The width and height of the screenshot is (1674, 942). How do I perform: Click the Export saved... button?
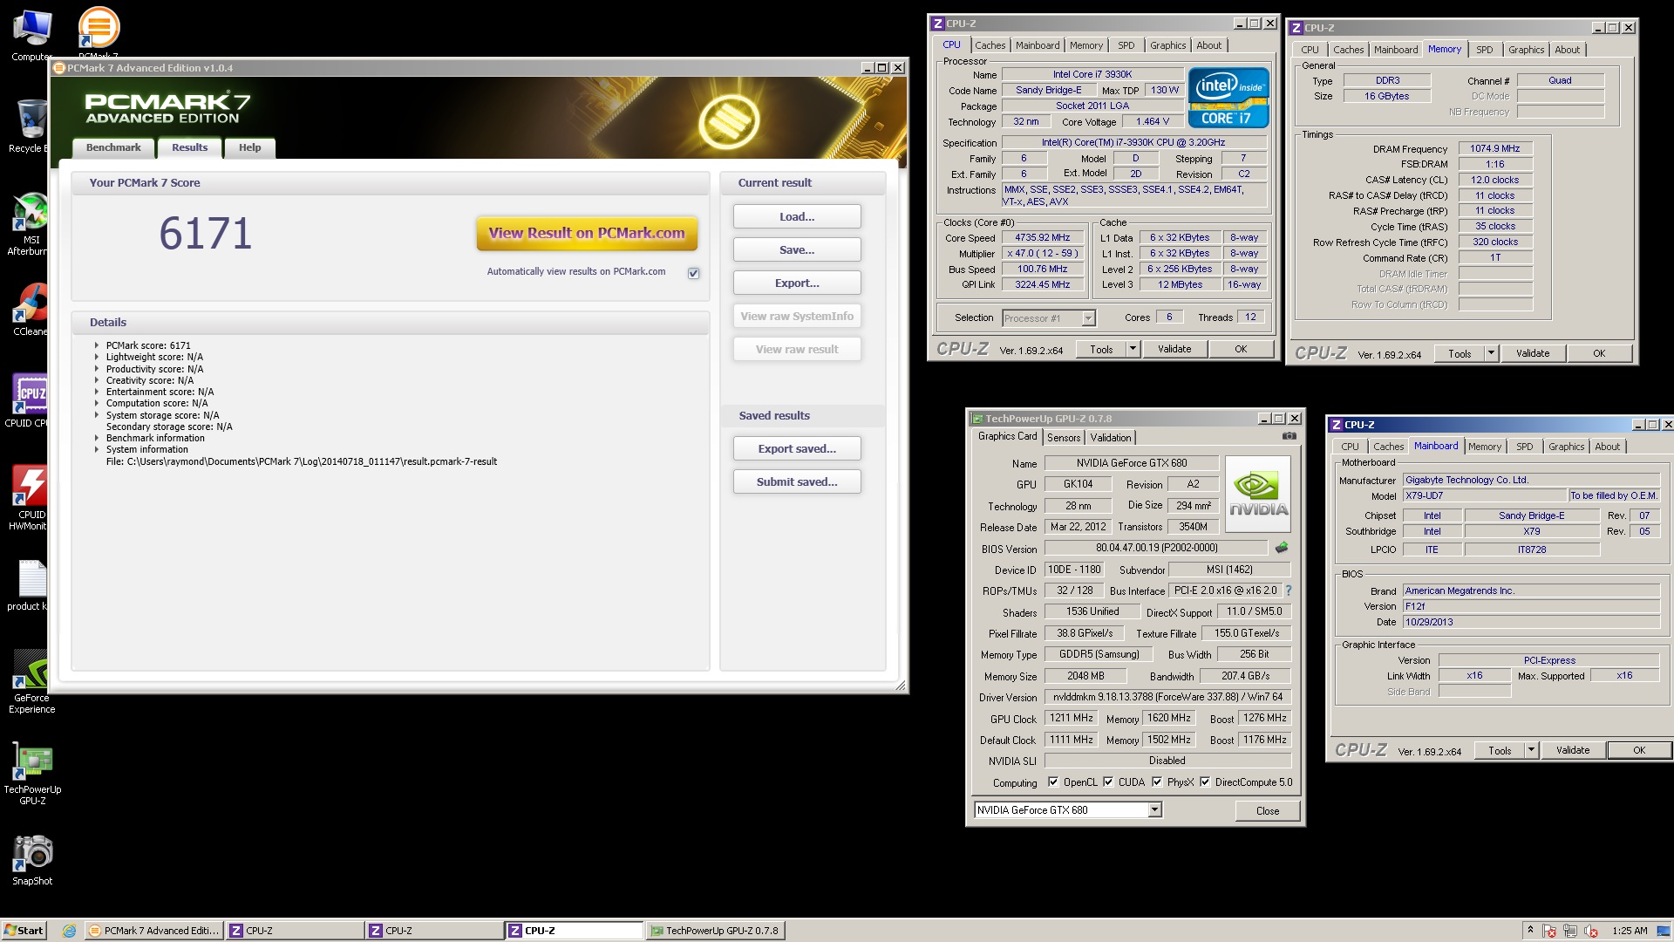(797, 448)
